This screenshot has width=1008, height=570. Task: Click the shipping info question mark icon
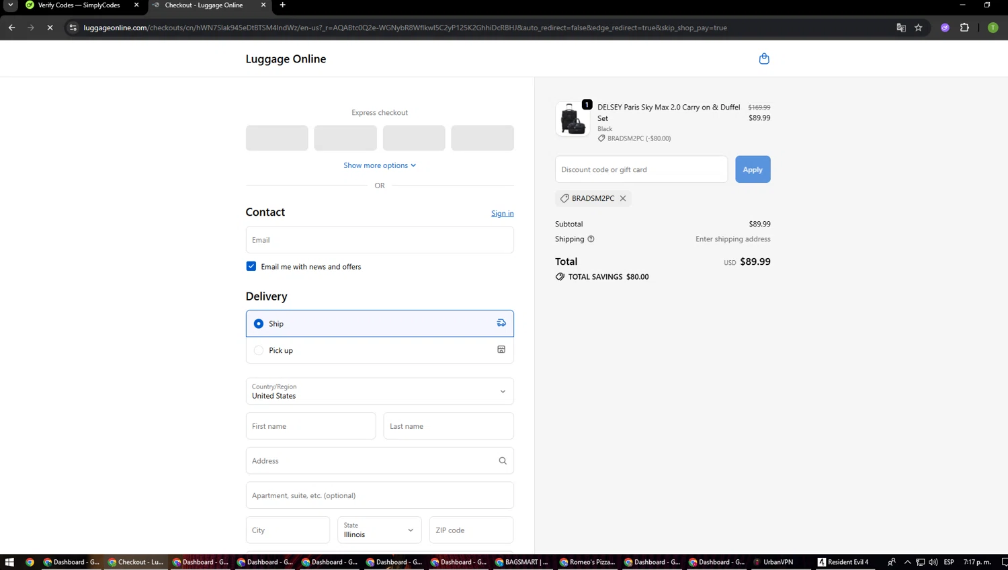click(591, 239)
